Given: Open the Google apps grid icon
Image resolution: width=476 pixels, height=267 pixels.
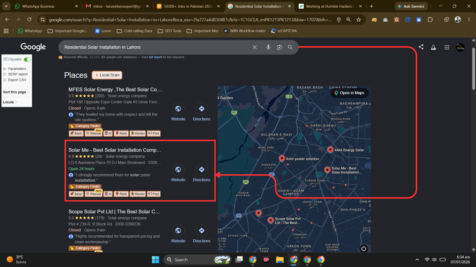Looking at the screenshot, I should (447, 47).
